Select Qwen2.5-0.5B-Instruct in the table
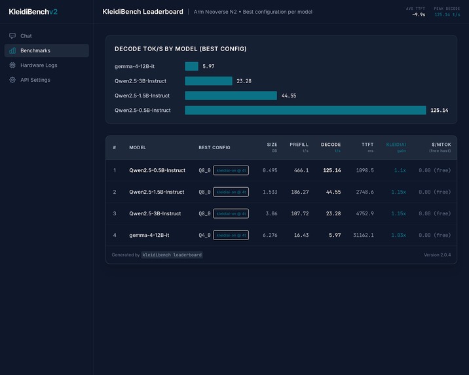Image resolution: width=469 pixels, height=375 pixels. click(x=157, y=170)
